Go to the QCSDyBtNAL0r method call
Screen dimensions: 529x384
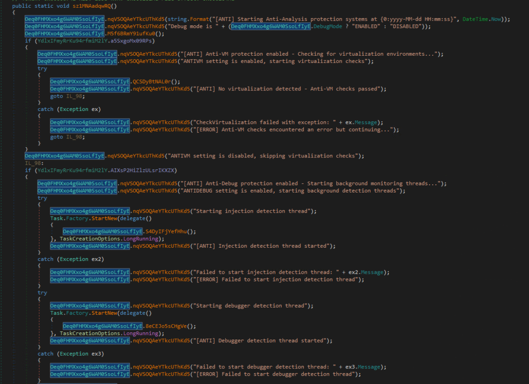[155, 82]
